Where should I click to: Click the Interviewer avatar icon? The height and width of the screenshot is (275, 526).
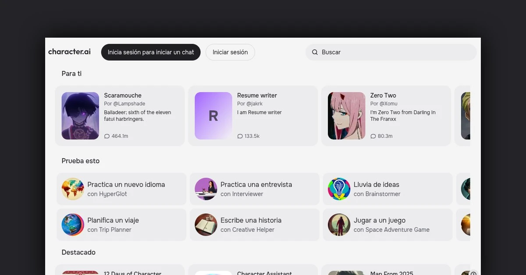coord(206,189)
